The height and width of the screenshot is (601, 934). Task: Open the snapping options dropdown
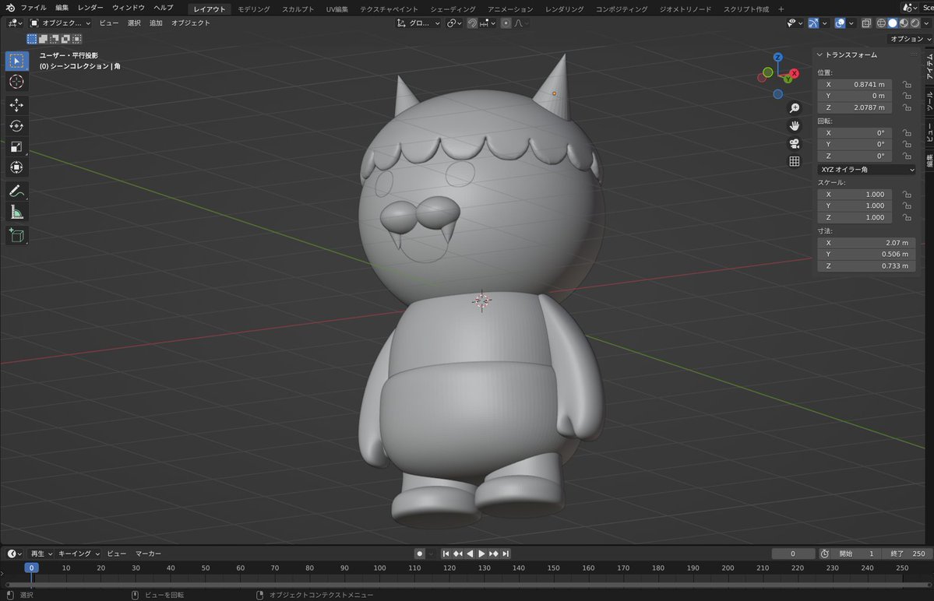click(x=488, y=23)
